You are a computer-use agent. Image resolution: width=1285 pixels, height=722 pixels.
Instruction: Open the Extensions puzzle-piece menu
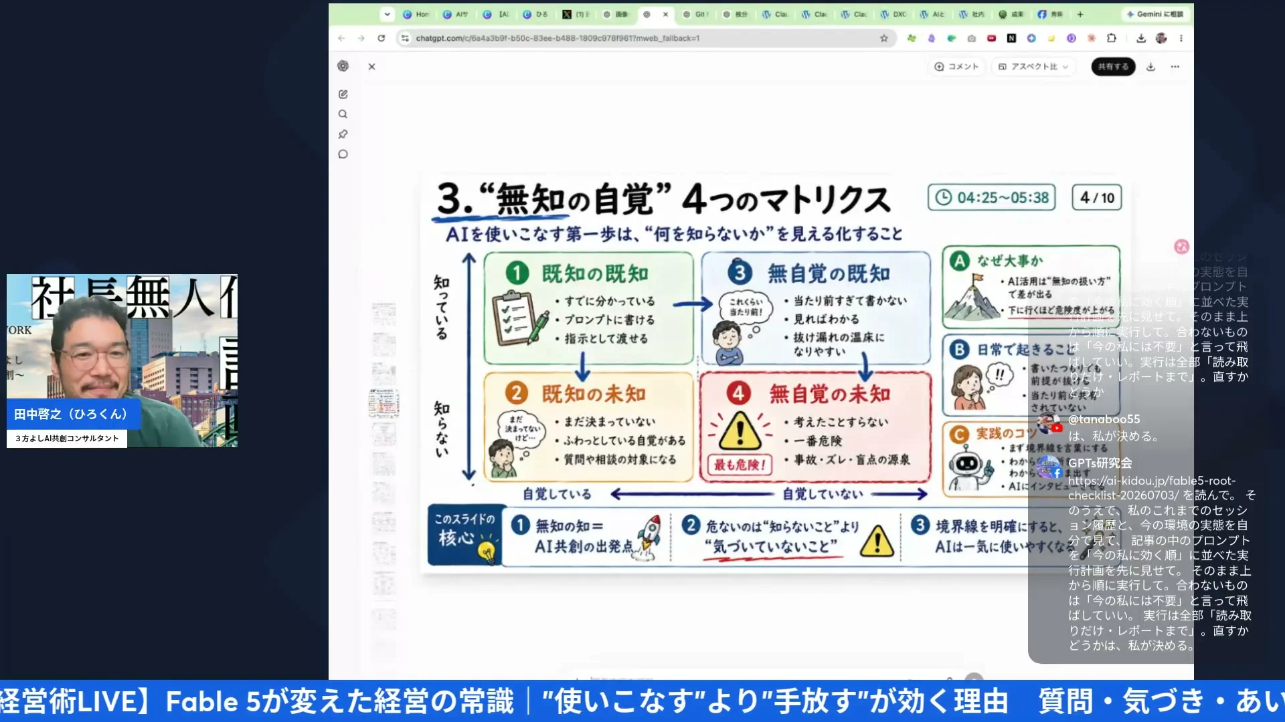(x=1112, y=38)
